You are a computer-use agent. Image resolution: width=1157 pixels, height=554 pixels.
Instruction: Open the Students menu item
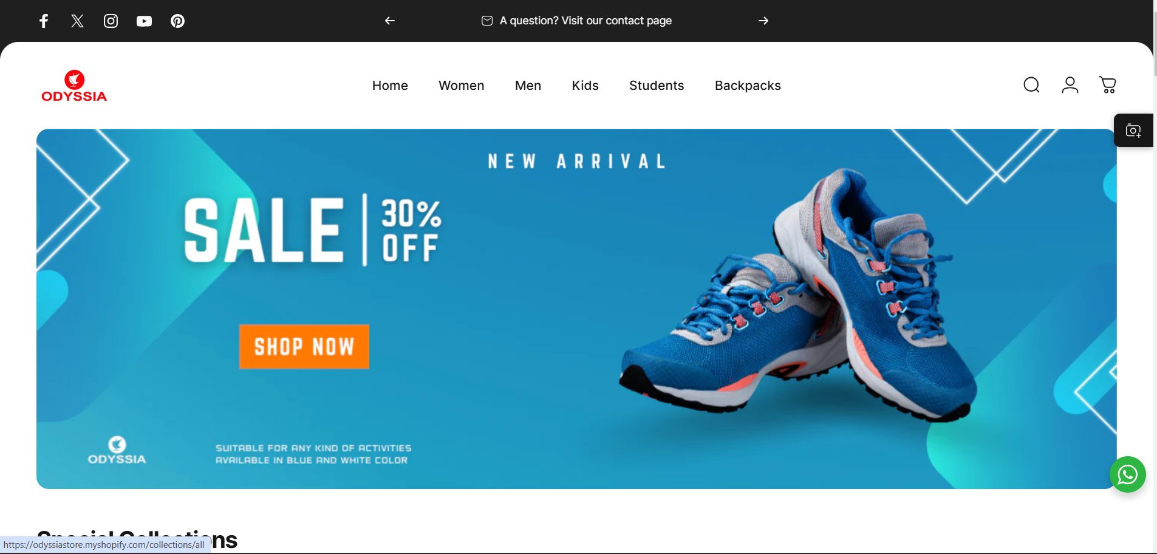coord(657,86)
